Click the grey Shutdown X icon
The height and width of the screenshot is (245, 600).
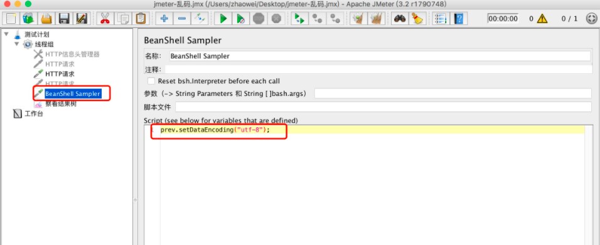276,18
